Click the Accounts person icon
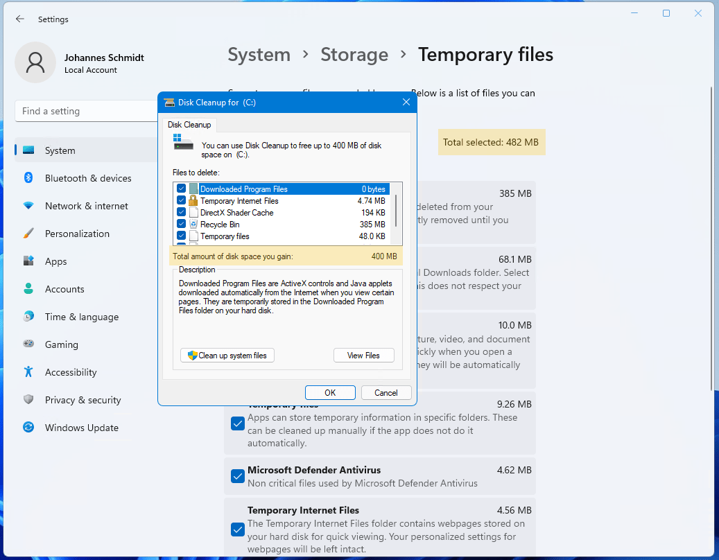719x560 pixels. [28, 289]
